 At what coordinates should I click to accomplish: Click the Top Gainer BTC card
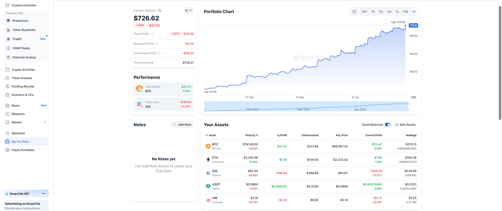(164, 89)
